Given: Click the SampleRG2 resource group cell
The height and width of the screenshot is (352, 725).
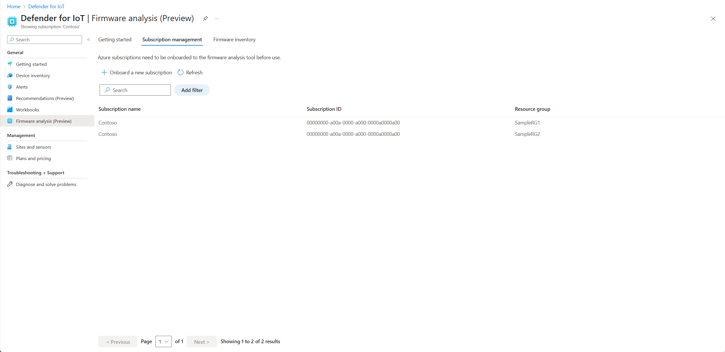Looking at the screenshot, I should pyautogui.click(x=527, y=134).
